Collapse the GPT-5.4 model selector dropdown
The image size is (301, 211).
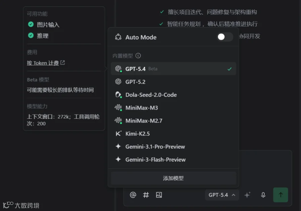222,195
